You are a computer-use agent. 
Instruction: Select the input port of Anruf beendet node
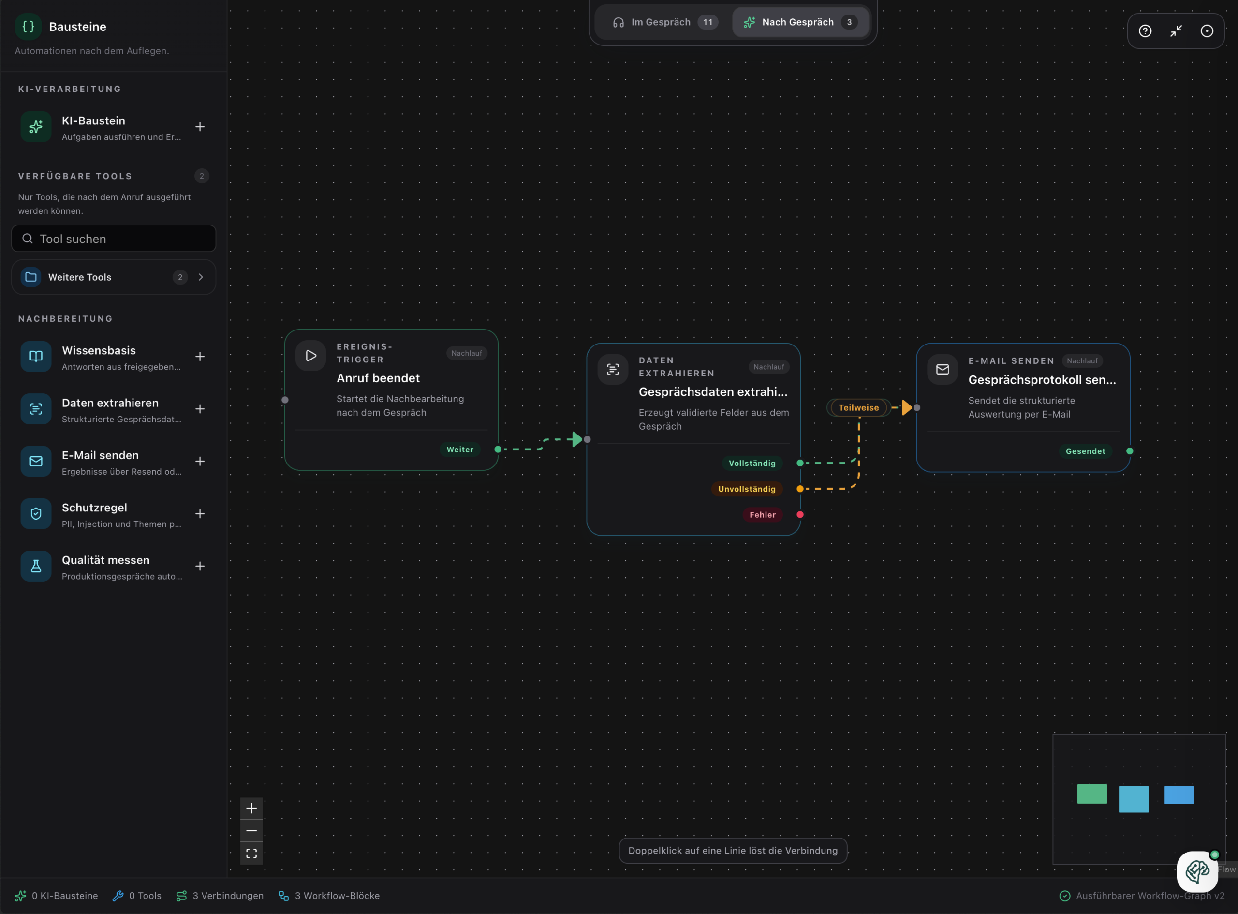pos(285,400)
